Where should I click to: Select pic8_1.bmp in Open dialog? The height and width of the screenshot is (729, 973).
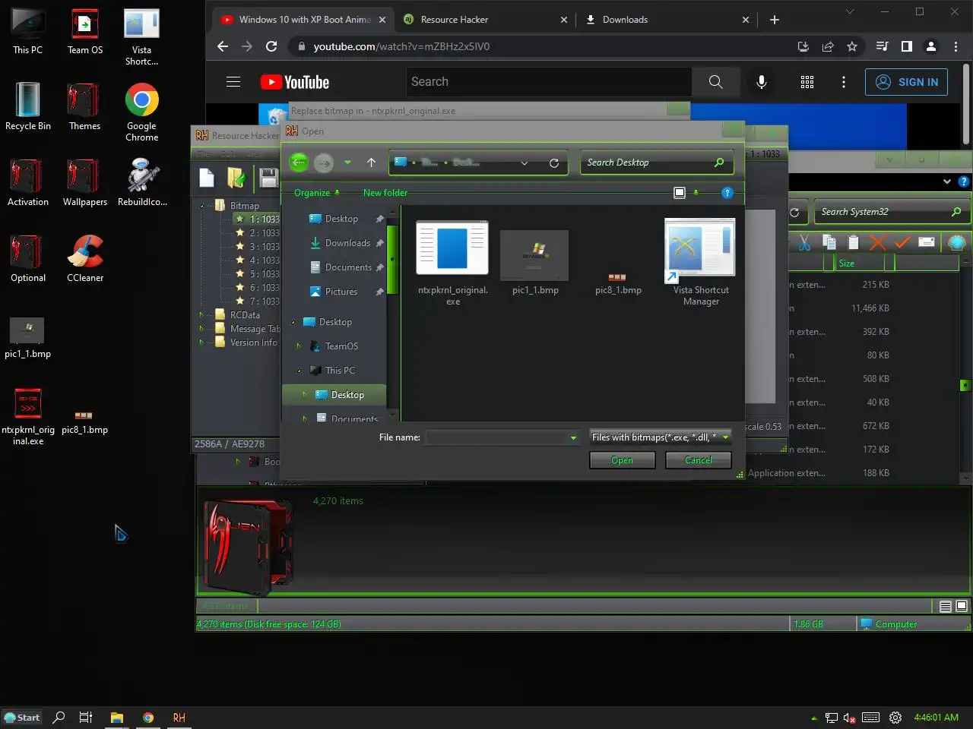pos(618,283)
